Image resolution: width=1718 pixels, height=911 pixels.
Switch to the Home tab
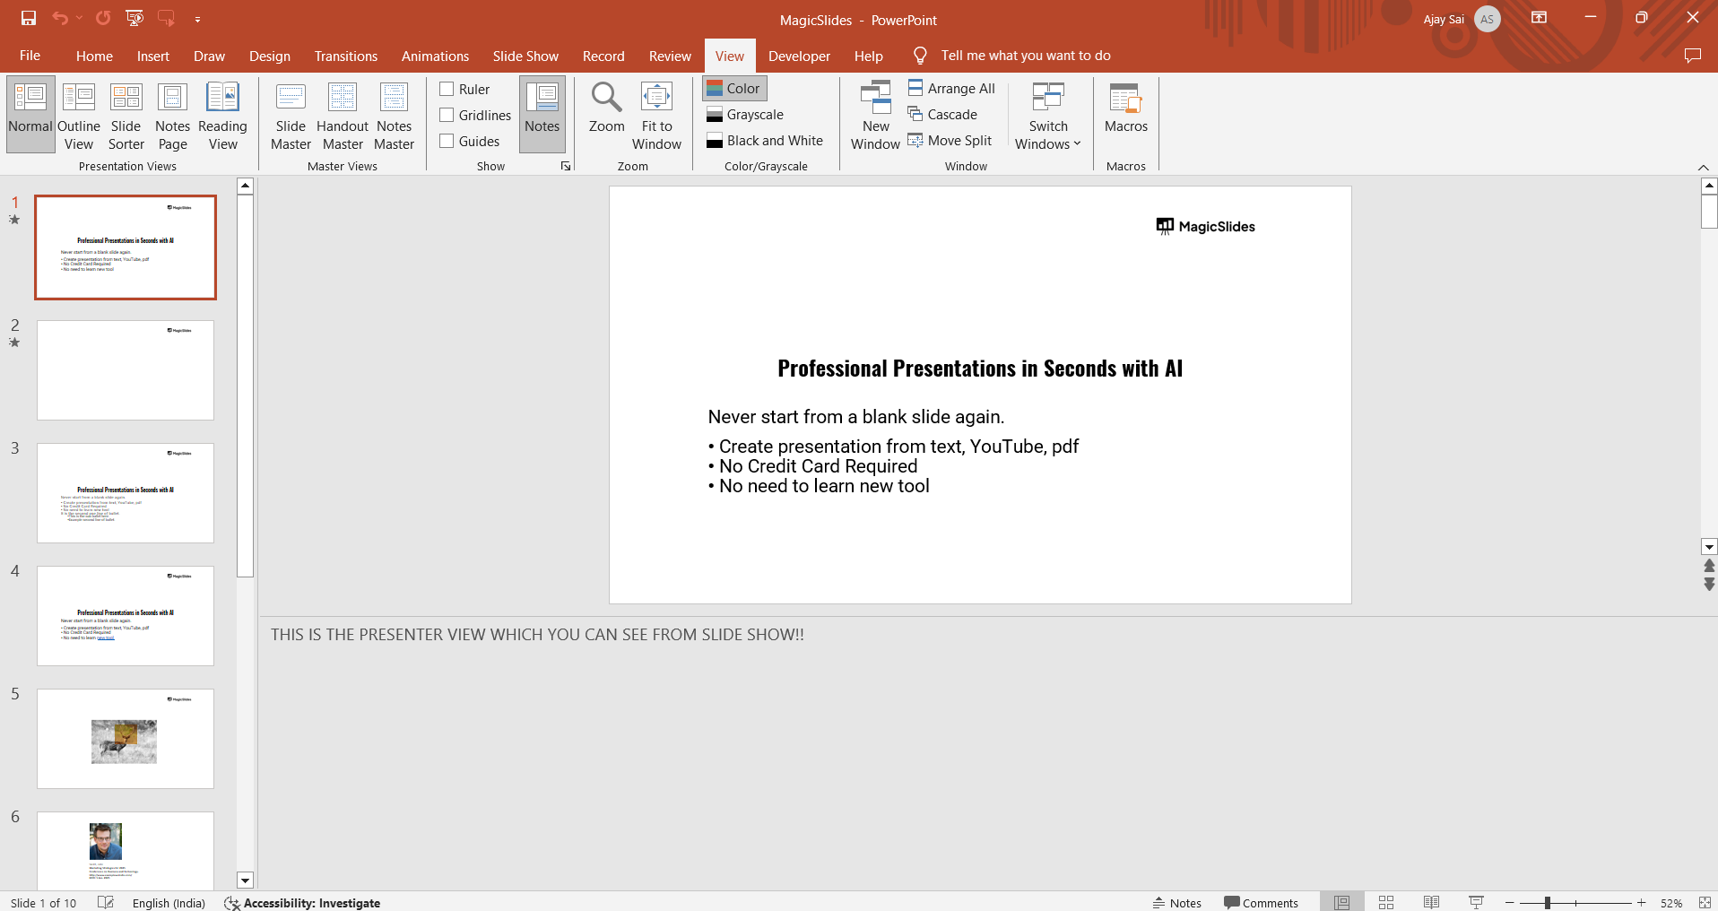pos(94,56)
